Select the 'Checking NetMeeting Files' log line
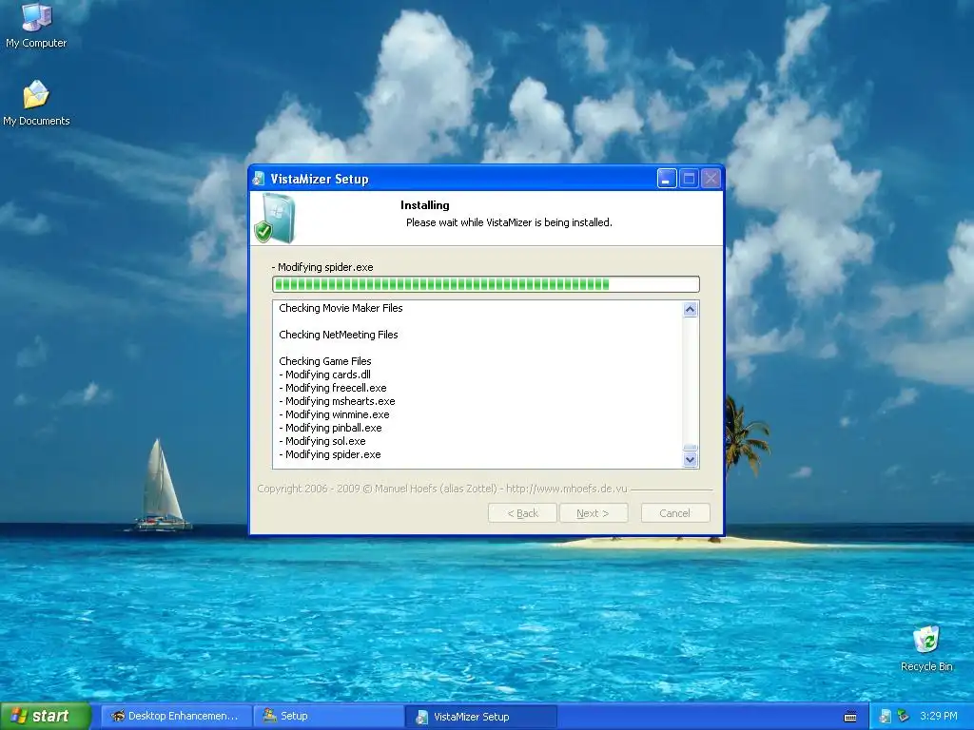This screenshot has height=730, width=974. (339, 335)
